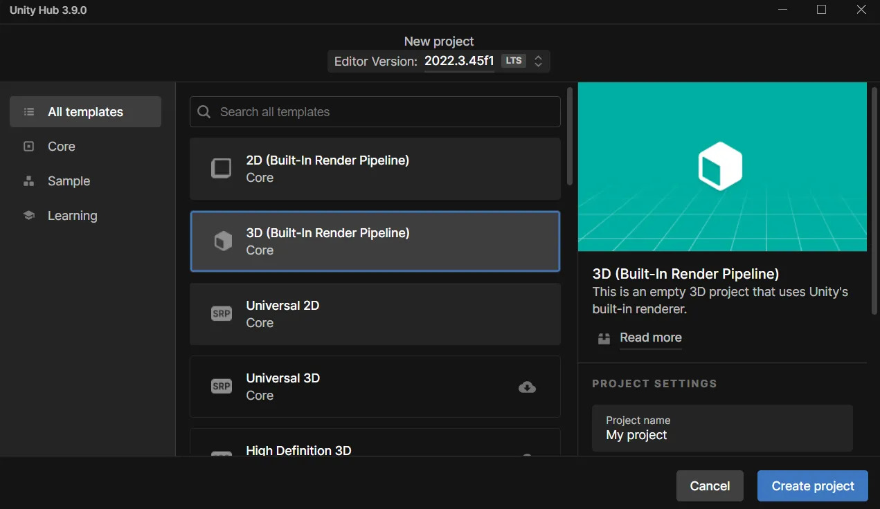Image resolution: width=880 pixels, height=509 pixels.
Task: Click the Universal 2D SRP icon
Action: (221, 314)
